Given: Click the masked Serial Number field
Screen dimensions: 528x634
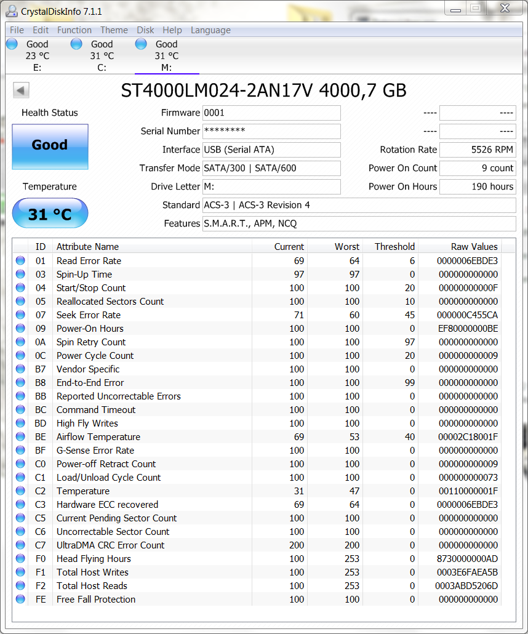Looking at the screenshot, I should coord(271,131).
